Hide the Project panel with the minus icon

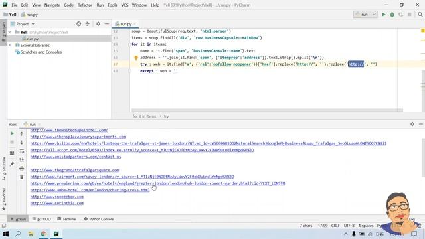tap(107, 24)
